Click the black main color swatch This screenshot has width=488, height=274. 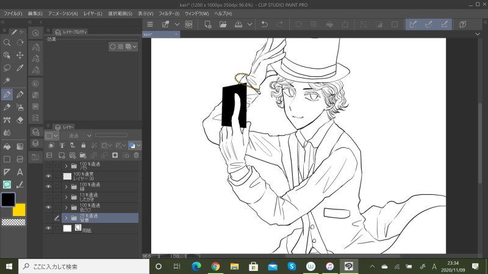8,200
